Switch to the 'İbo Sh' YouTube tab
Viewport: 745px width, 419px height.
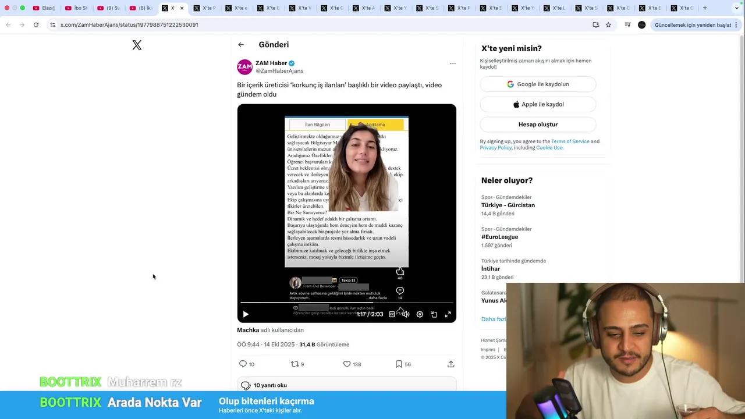[x=77, y=8]
